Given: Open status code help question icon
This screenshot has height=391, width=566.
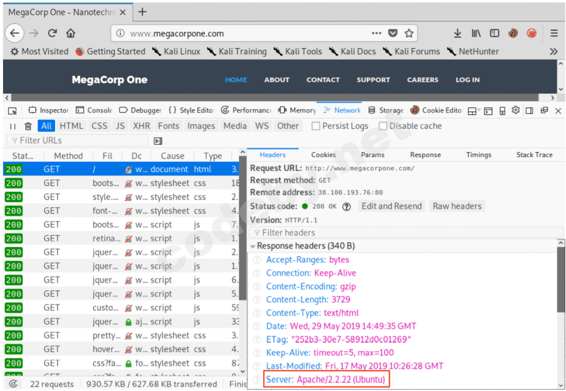Looking at the screenshot, I should coord(346,207).
